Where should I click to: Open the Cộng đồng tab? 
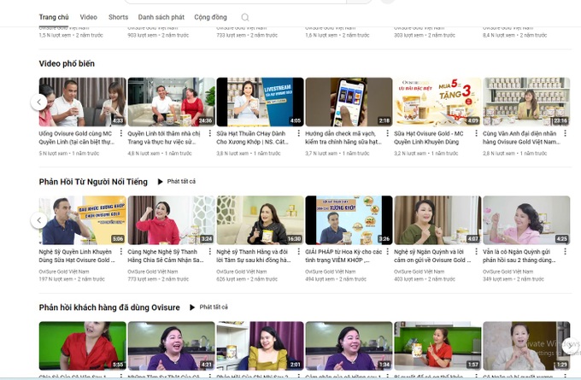click(210, 17)
